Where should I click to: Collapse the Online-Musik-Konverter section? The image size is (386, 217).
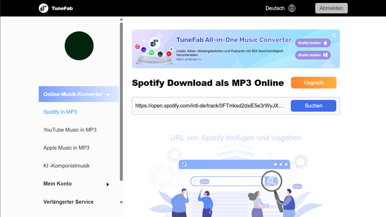pos(79,94)
